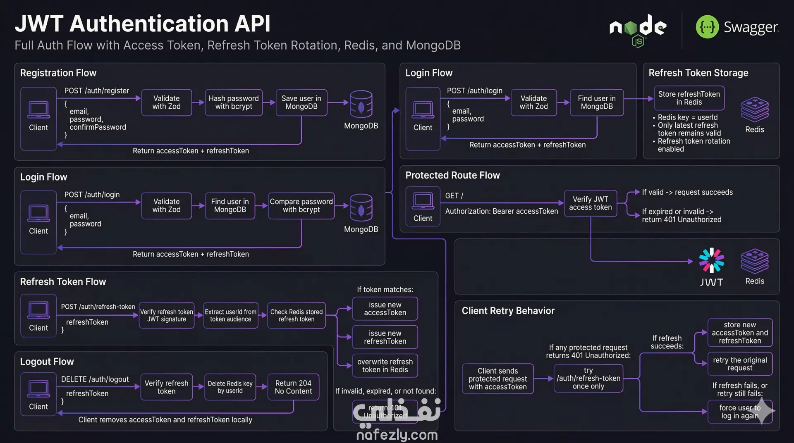Select the Client Retry Behavior heading
Screen dimensions: 794x443
click(508, 311)
